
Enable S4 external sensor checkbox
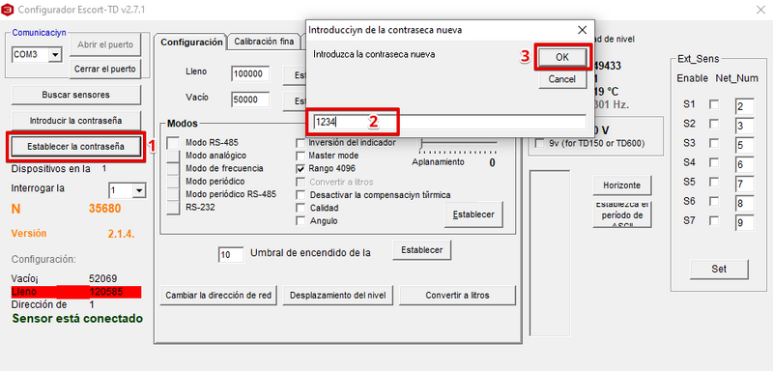714,162
